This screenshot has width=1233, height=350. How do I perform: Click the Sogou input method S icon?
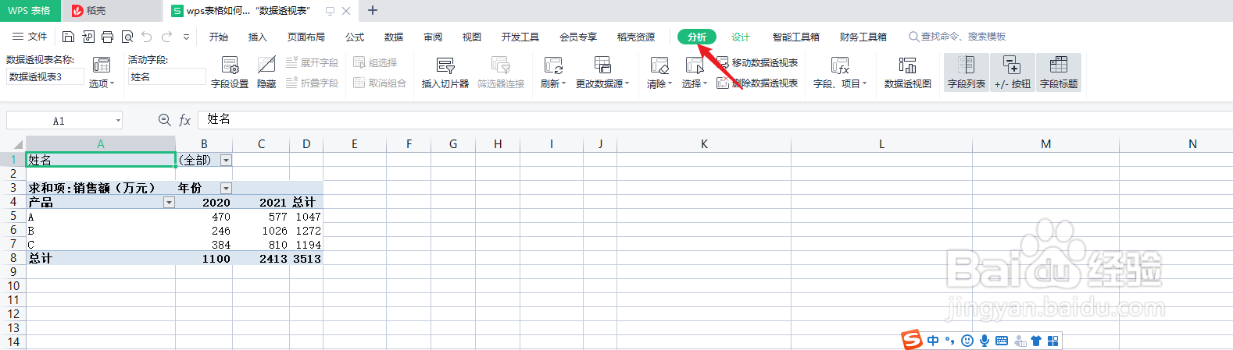coord(912,340)
